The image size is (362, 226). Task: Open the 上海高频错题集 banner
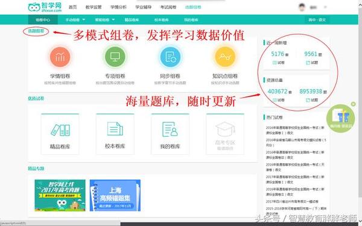[x=115, y=195]
